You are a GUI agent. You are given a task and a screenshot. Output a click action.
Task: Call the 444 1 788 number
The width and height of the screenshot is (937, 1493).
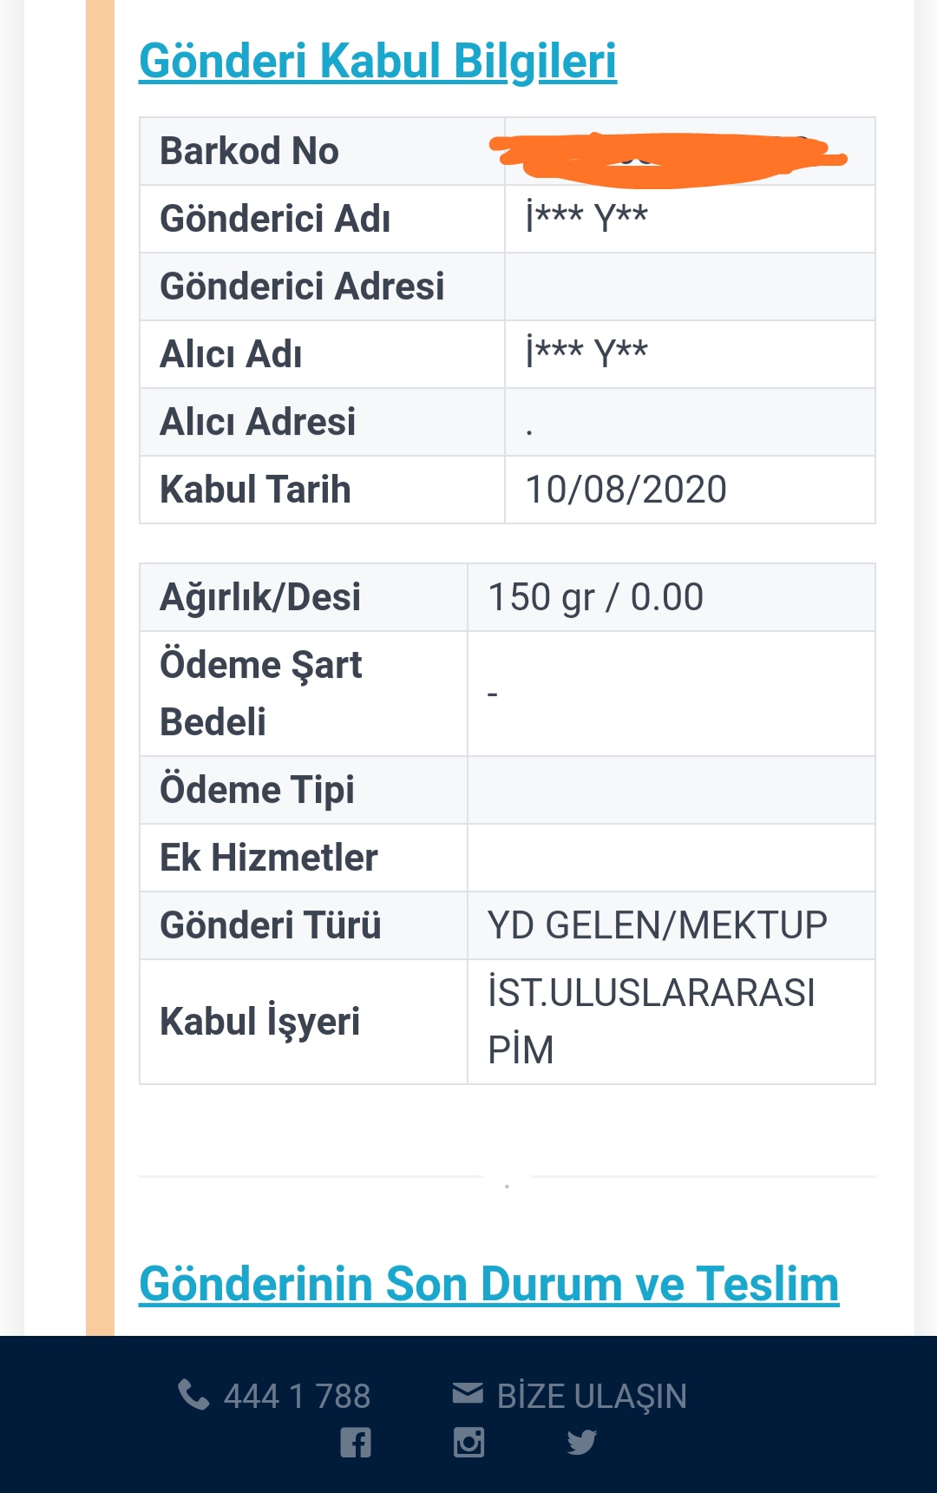297,1397
